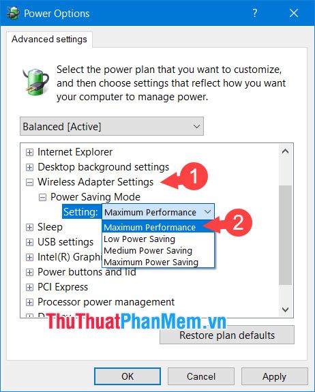Click Restore plan defaults button
This screenshot has height=392, width=315.
tap(227, 335)
